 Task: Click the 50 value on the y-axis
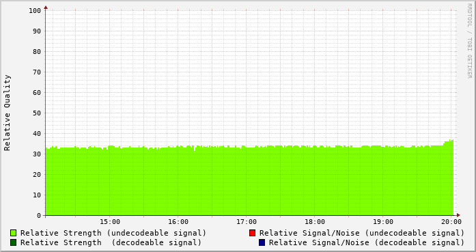pos(37,113)
